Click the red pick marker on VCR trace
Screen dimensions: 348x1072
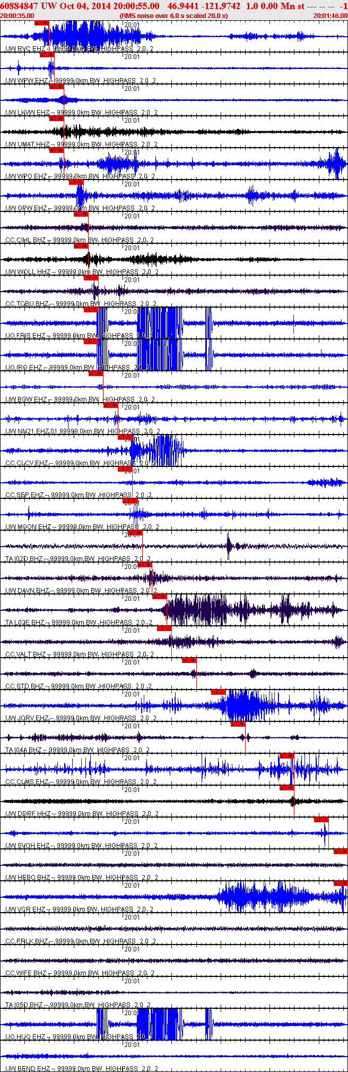341,883
